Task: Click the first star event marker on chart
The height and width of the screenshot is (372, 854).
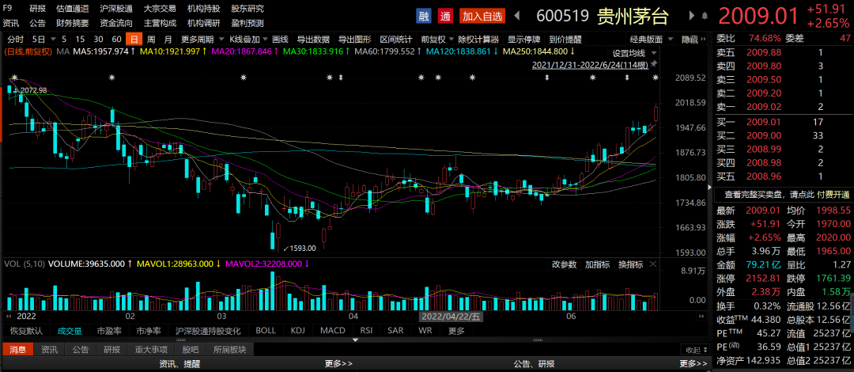Action: click(15, 78)
